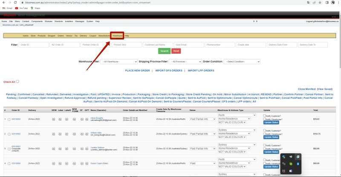Enable Notify Warehouse for the $143.75 order
341x177 pixels.
pos(264,134)
